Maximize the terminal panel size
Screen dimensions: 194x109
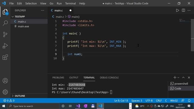pyautogui.click(x=183, y=78)
